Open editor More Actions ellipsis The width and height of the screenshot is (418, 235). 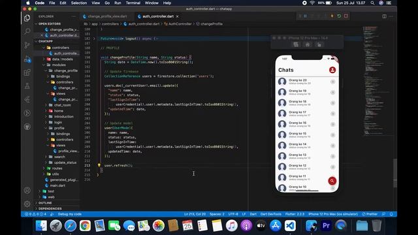(x=391, y=16)
